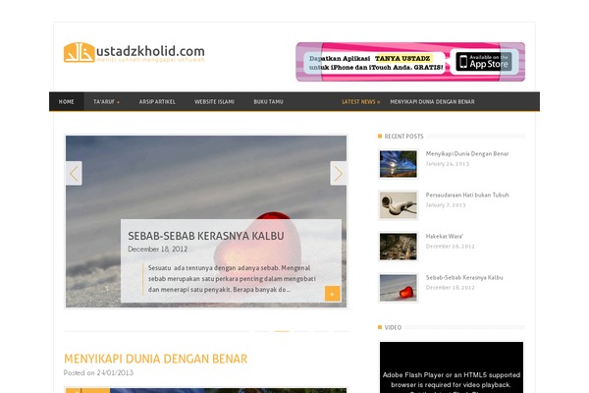Open recent post Persaudaraan Hati bukan Tubuh
This screenshot has width=589, height=393.
(467, 195)
